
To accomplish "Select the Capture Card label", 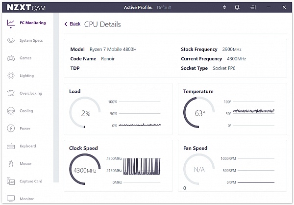I will (31, 181).
